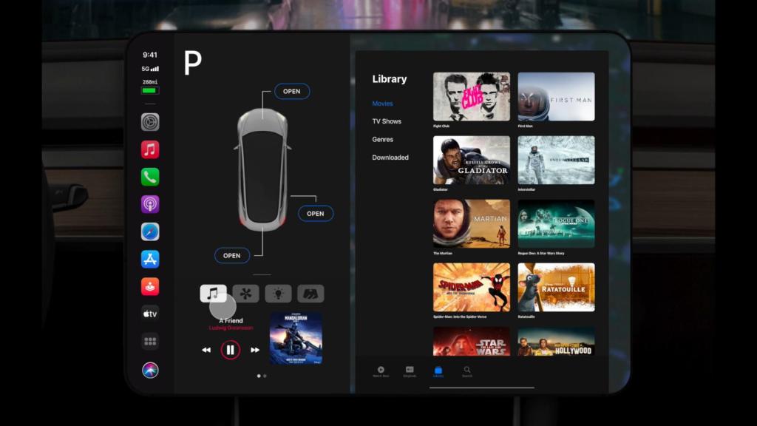The height and width of the screenshot is (426, 757).
Task: Select Movies in the Library sidebar
Action: pos(382,104)
